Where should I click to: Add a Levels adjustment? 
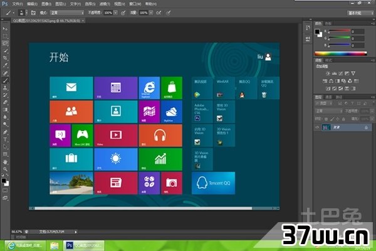click(x=334, y=73)
